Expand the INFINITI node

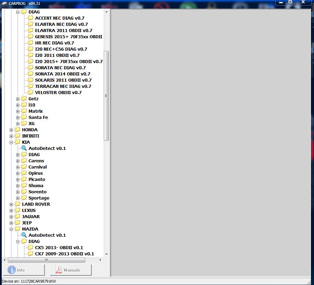11,136
